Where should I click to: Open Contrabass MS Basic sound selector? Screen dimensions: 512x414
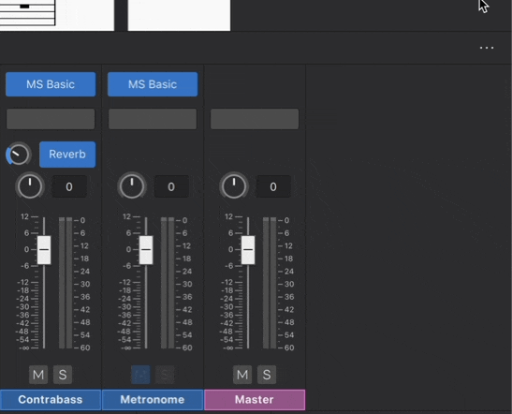pos(51,84)
